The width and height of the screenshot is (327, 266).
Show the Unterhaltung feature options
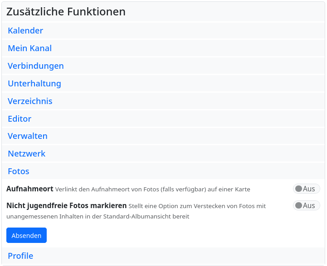pyautogui.click(x=34, y=84)
